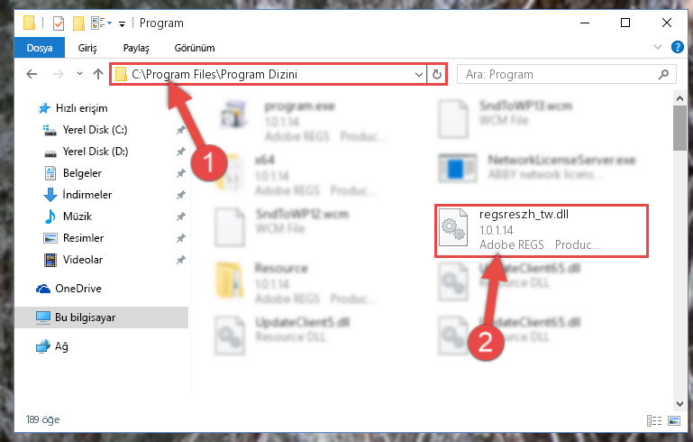Select the regsreszh_tw.dll file
The image size is (693, 442).
[542, 230]
